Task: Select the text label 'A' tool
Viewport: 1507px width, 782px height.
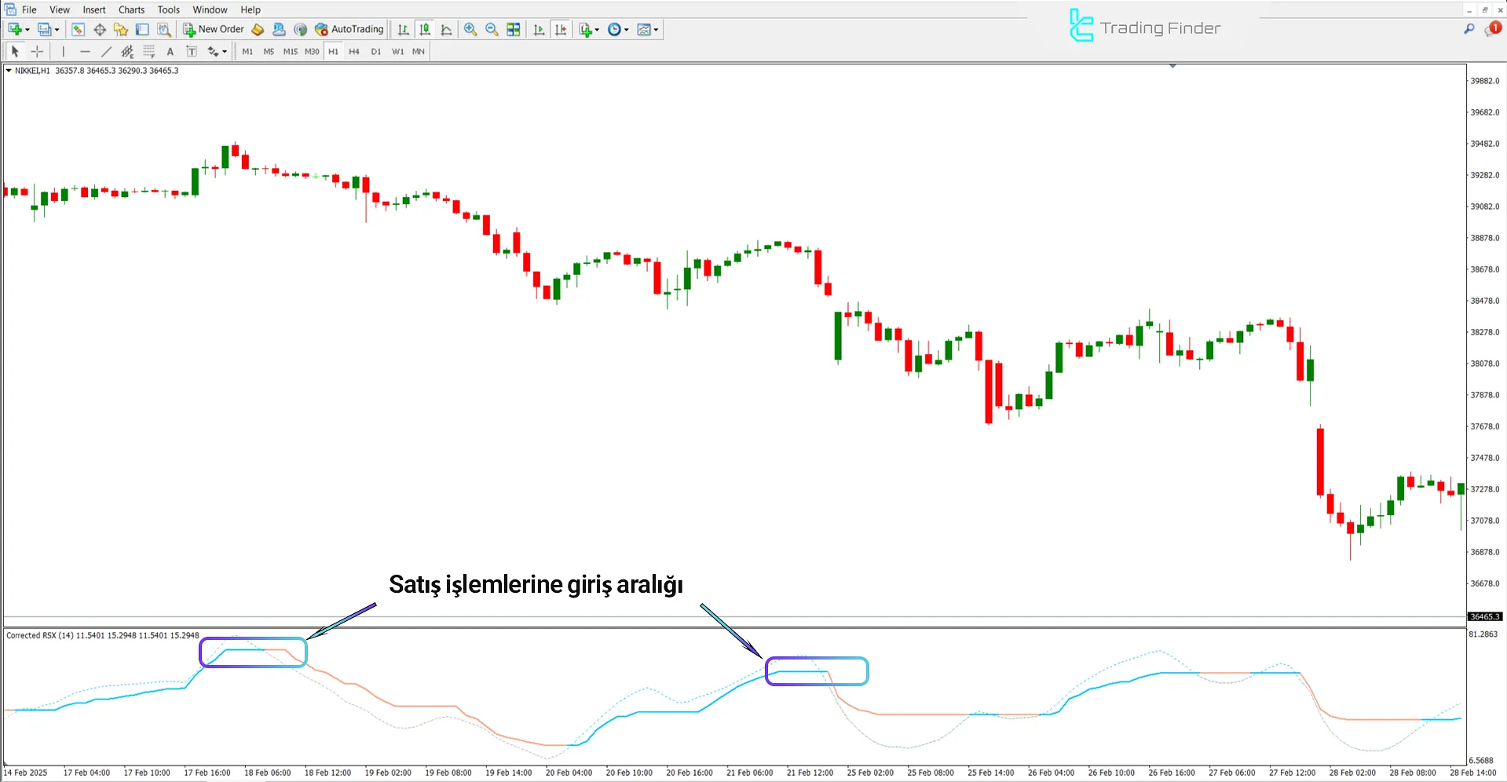Action: pos(170,52)
